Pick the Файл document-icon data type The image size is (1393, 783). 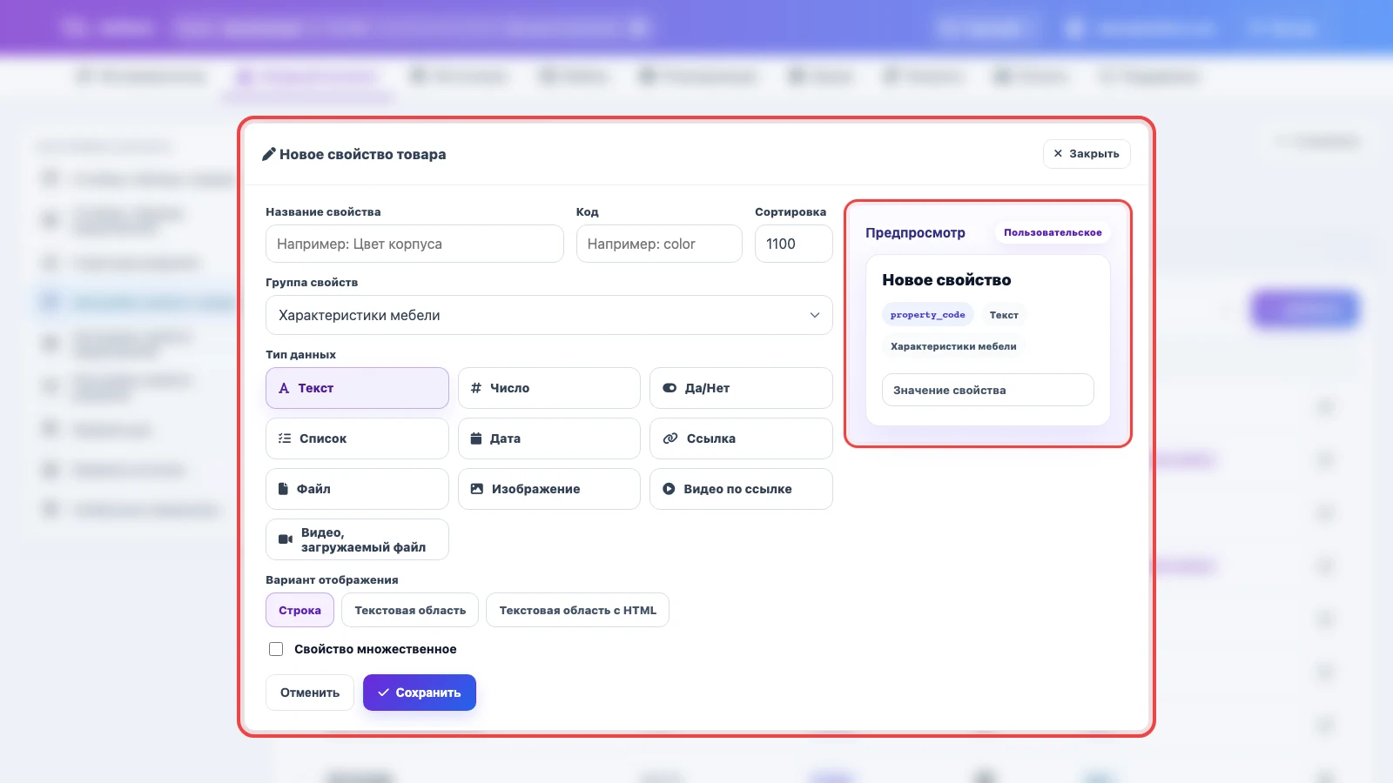point(357,489)
